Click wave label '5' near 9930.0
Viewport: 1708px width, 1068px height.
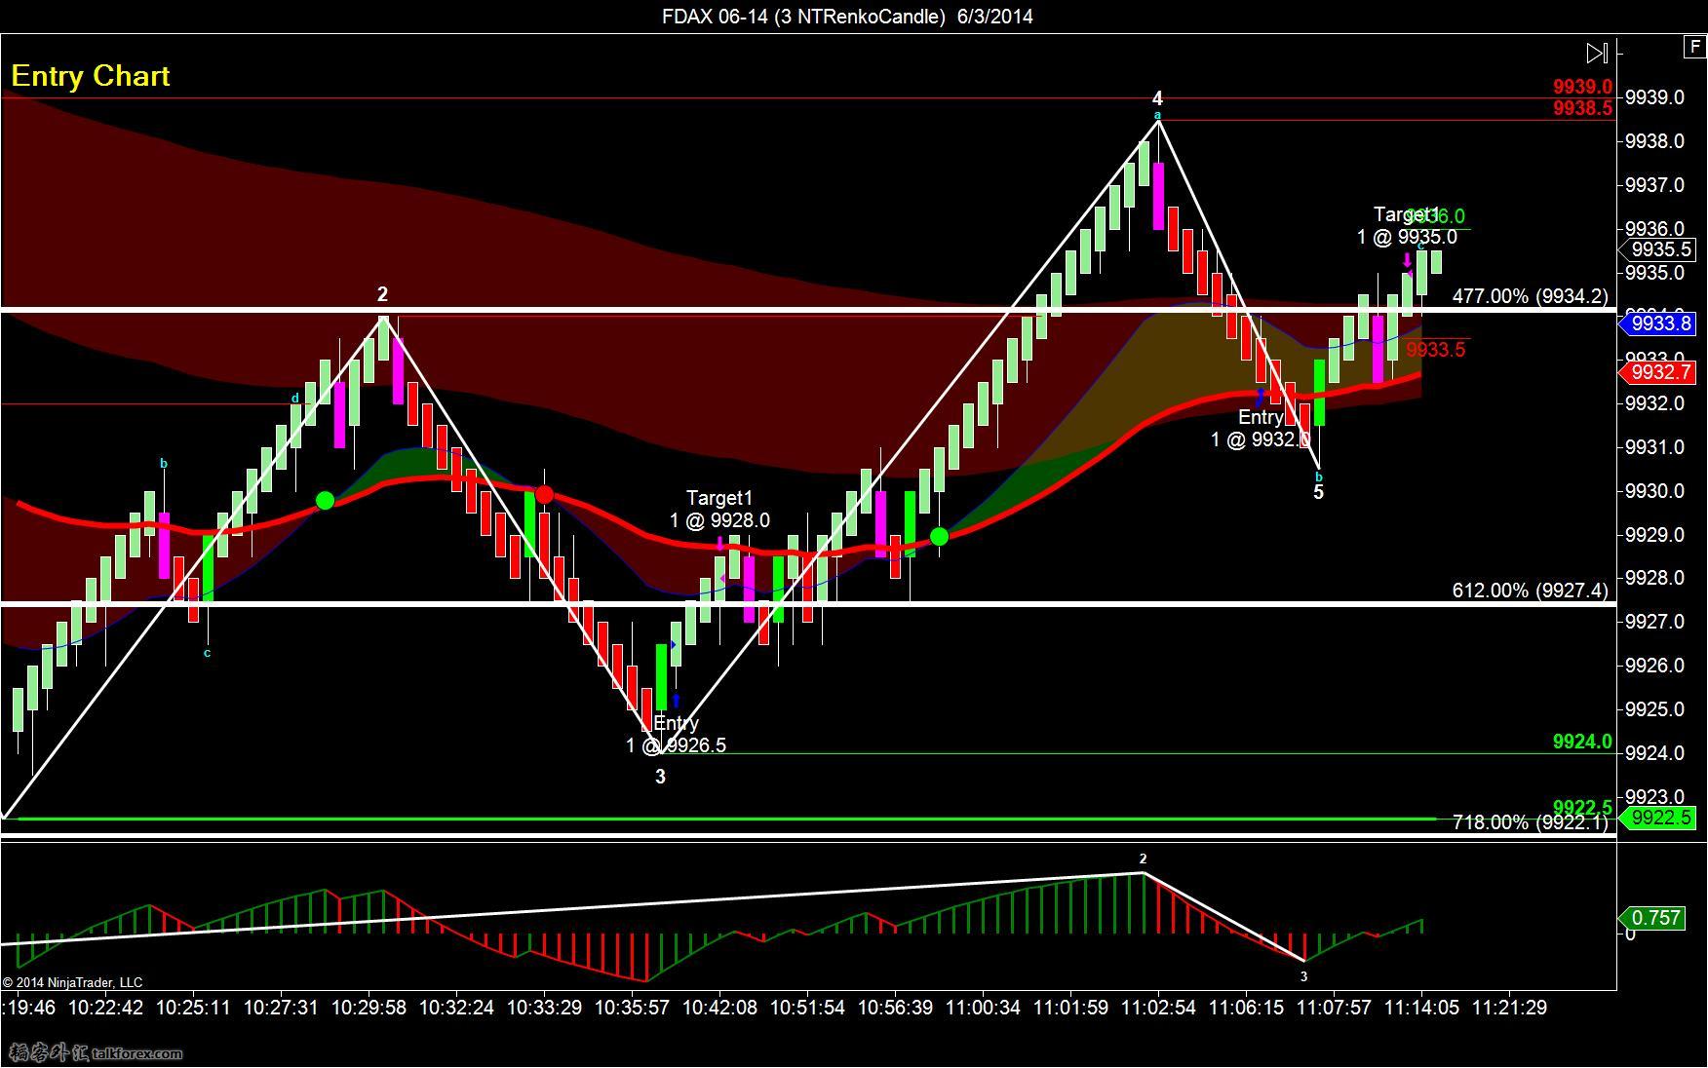point(1318,493)
